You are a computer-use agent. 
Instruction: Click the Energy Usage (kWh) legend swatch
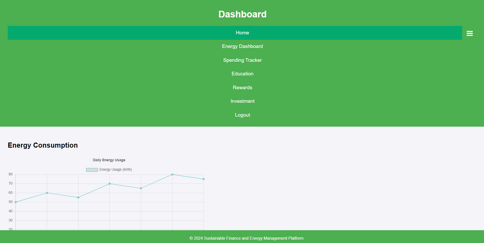tap(92, 169)
